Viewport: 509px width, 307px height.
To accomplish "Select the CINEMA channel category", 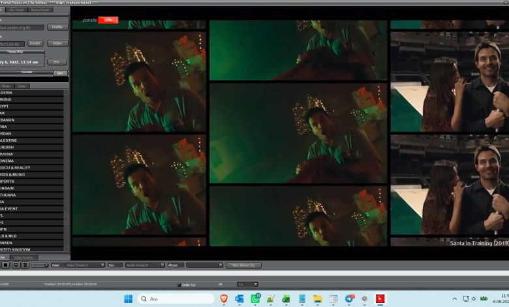I will 31,161.
